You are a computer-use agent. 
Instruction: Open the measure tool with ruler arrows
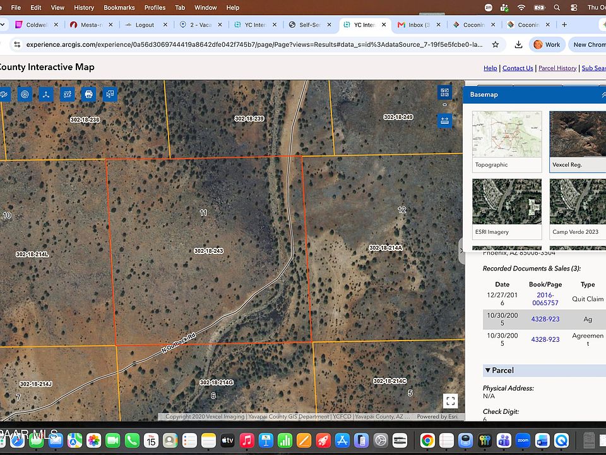(444, 121)
